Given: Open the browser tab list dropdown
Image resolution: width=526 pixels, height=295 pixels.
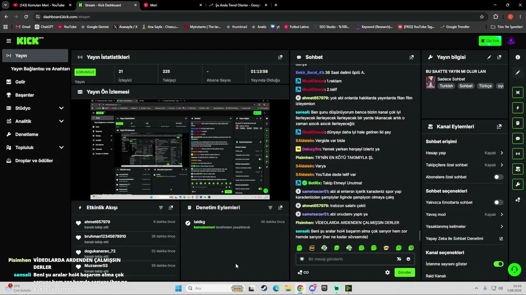Looking at the screenshot, I should tap(5, 5).
